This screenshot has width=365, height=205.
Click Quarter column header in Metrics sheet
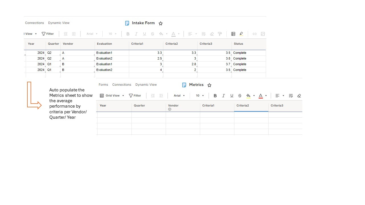[149, 106]
